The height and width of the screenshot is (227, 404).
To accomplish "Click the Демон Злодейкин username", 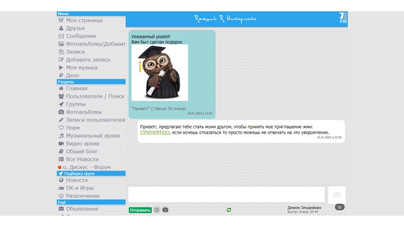I will coord(304,207).
